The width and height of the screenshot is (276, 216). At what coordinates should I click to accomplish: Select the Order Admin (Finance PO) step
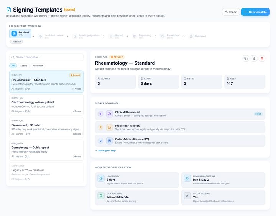point(180,141)
